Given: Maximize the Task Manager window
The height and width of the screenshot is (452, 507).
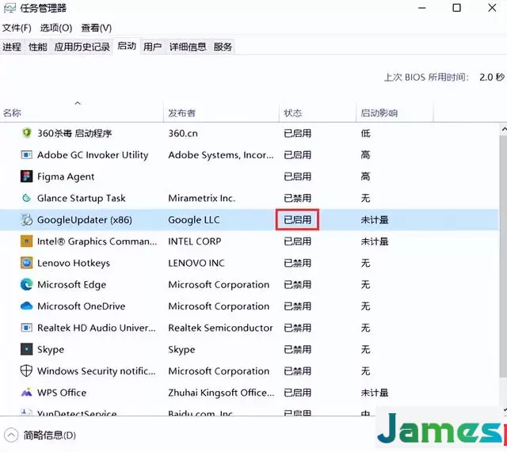Looking at the screenshot, I should [x=456, y=8].
